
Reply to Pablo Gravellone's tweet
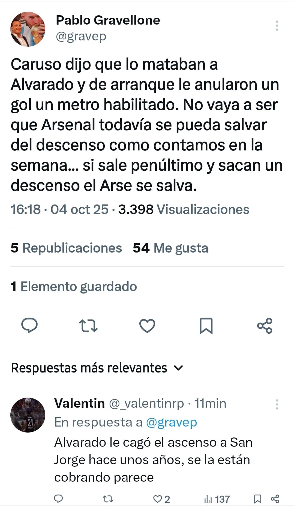coord(29,325)
